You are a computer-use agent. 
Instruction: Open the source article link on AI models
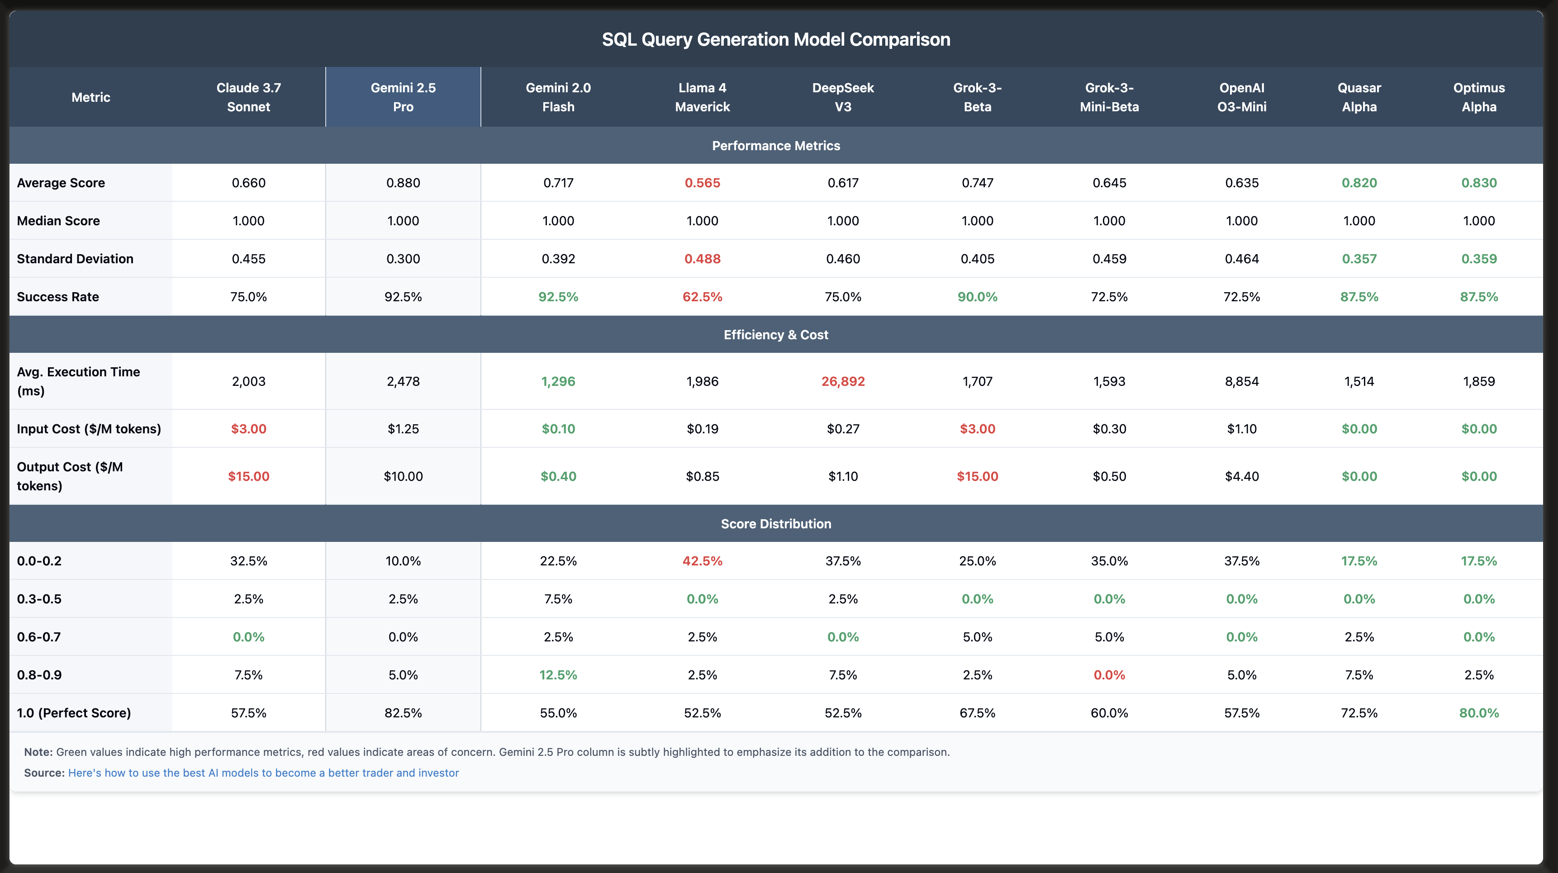[263, 773]
